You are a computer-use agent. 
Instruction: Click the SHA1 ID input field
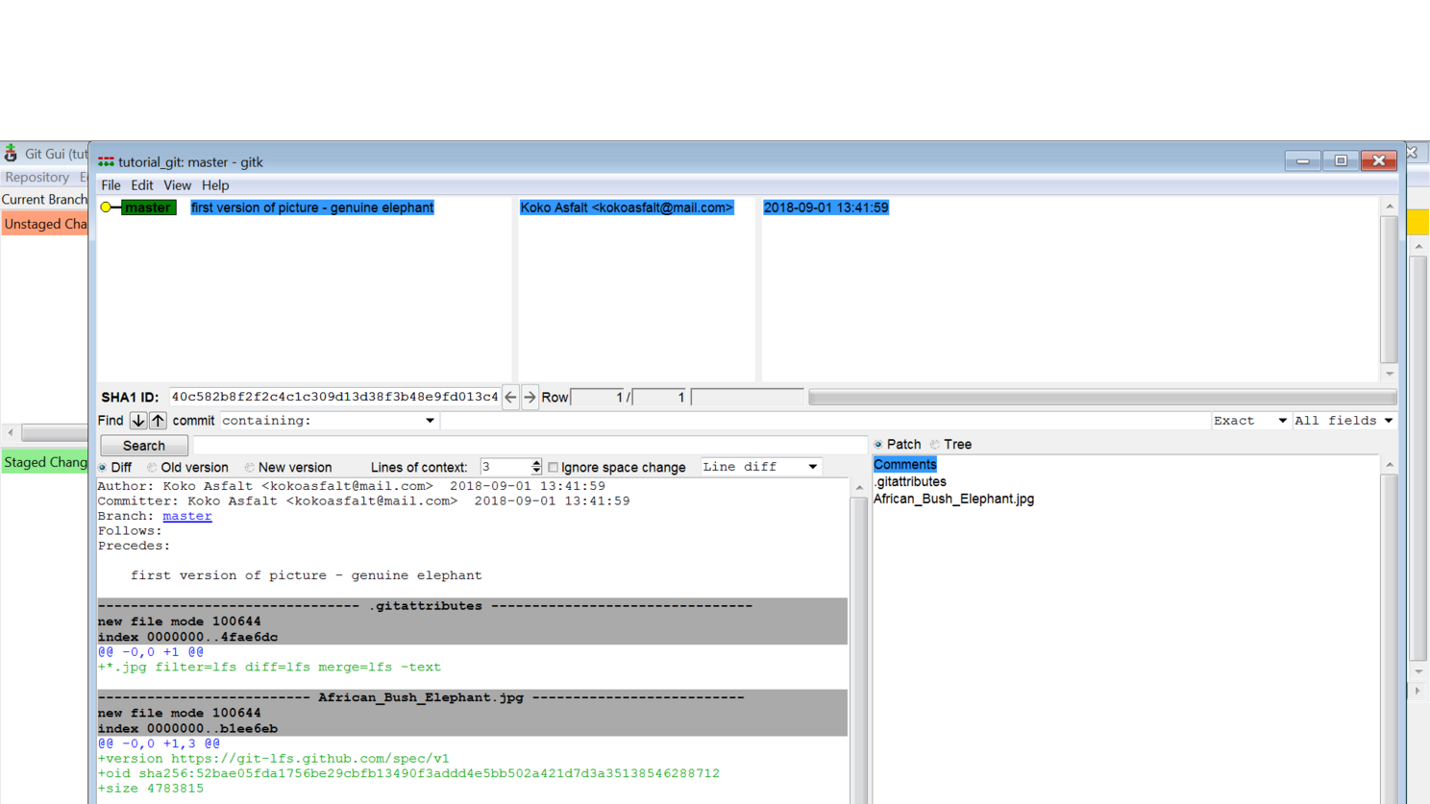click(334, 397)
